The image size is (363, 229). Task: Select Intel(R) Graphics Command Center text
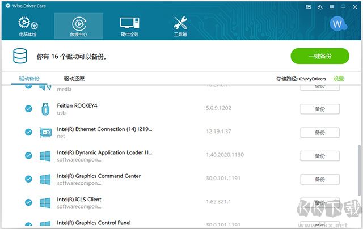click(x=99, y=176)
